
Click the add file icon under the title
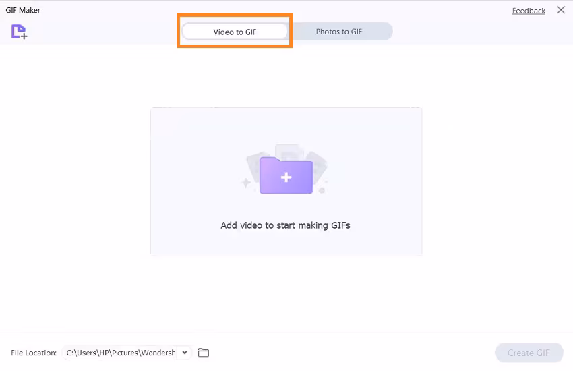point(19,32)
